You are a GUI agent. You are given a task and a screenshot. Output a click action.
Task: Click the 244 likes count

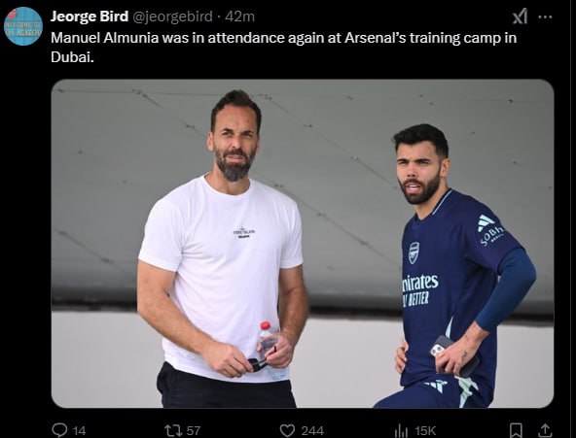click(x=312, y=430)
